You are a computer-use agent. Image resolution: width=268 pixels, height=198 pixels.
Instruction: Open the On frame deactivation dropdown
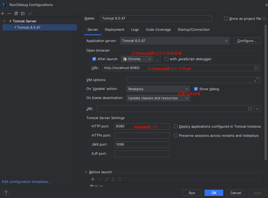tap(158, 98)
